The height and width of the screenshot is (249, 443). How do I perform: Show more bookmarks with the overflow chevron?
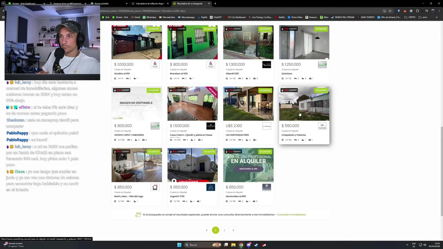(x=436, y=17)
